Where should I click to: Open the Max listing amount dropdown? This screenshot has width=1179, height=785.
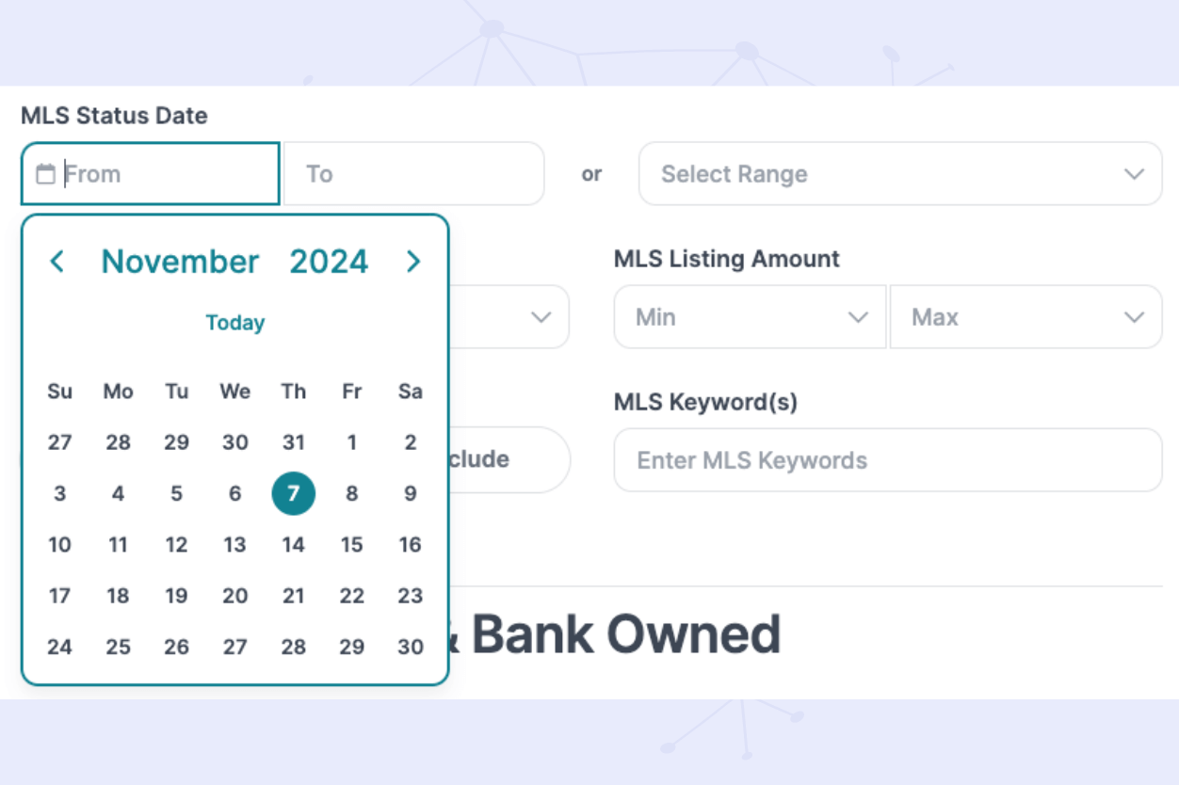tap(1026, 317)
